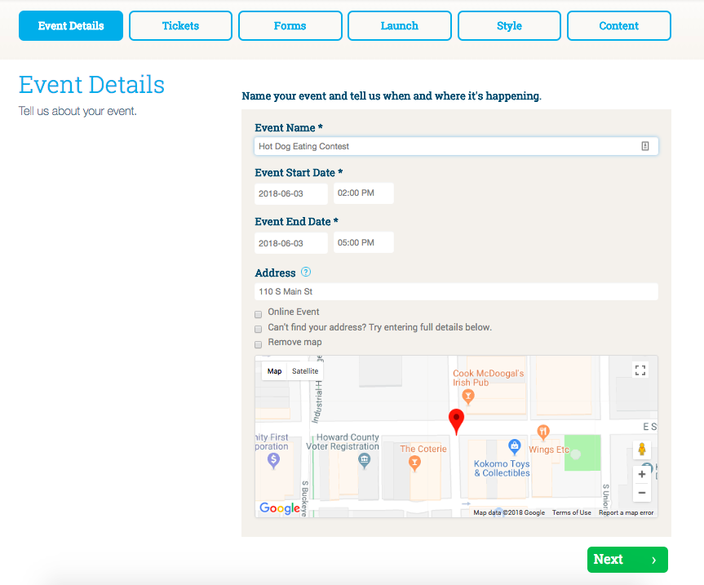Open the Address help question mark icon
The width and height of the screenshot is (704, 585).
306,273
